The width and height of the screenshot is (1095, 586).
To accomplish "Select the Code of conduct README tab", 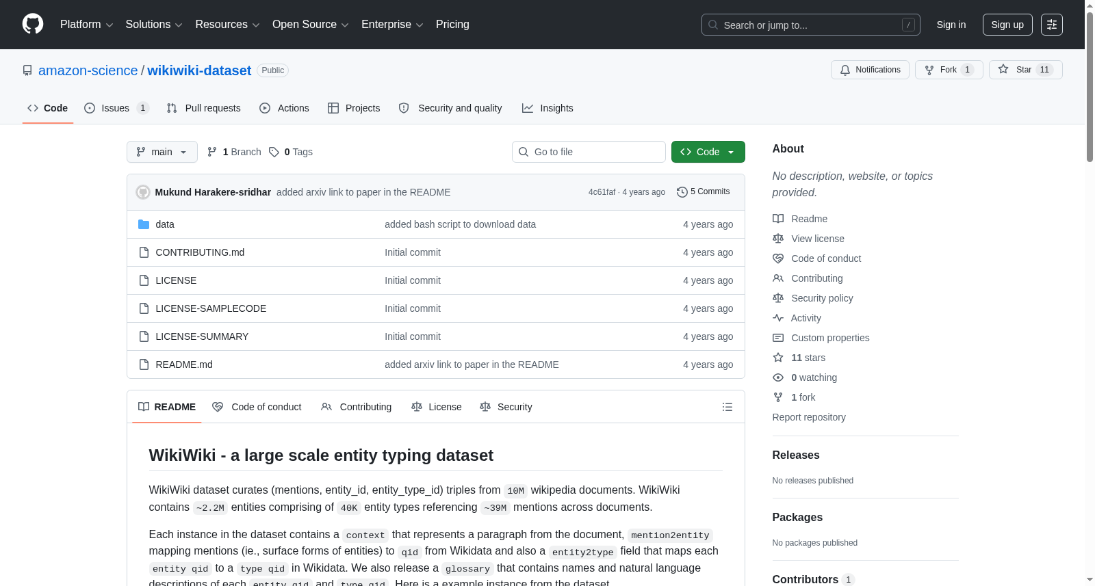I will [x=257, y=407].
